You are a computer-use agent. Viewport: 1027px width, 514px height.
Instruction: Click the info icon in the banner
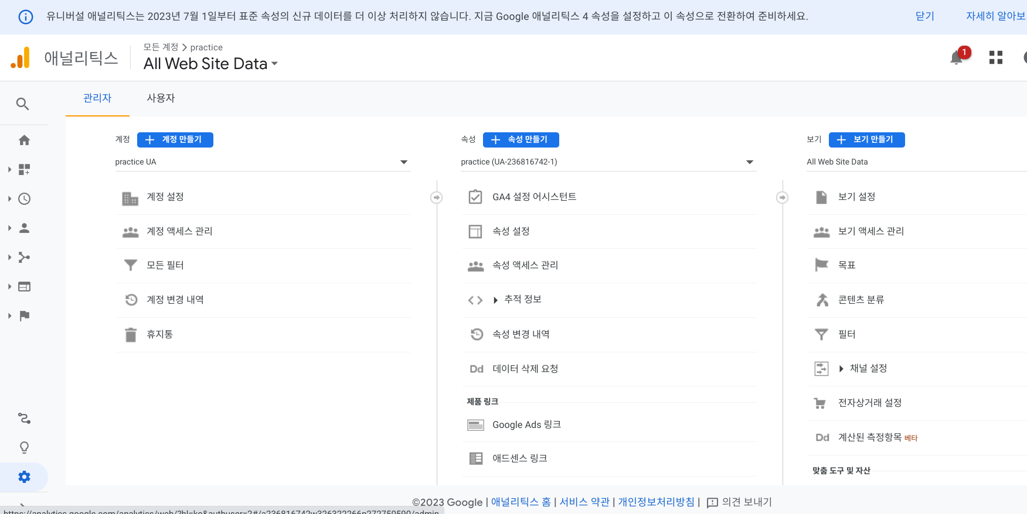tap(26, 16)
